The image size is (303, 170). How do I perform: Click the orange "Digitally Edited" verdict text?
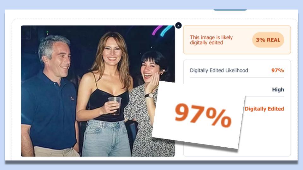(x=264, y=109)
